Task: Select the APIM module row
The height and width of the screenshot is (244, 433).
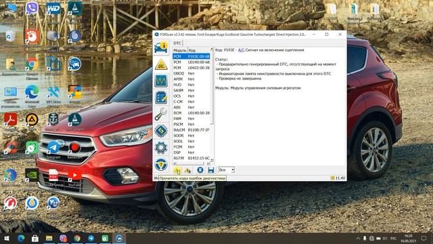Action: [191, 79]
